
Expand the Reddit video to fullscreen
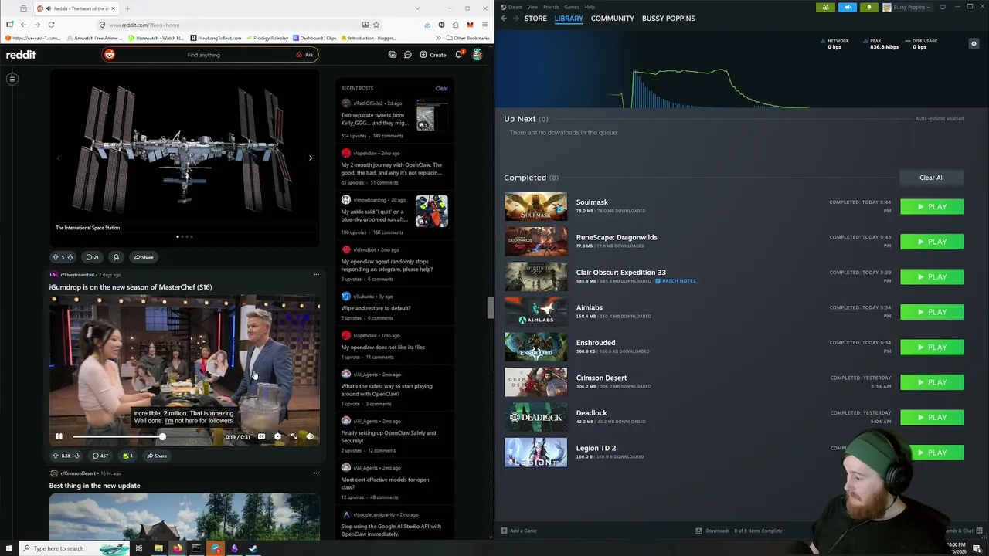294,436
